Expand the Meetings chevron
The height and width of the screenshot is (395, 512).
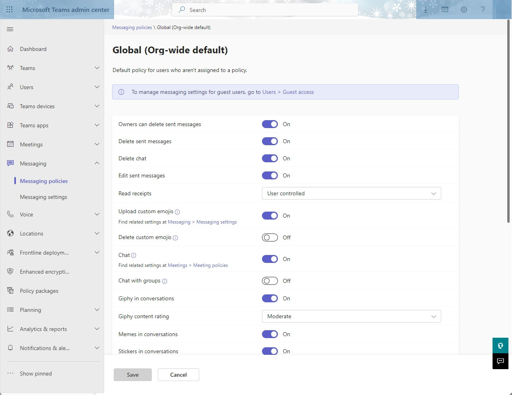tap(97, 144)
